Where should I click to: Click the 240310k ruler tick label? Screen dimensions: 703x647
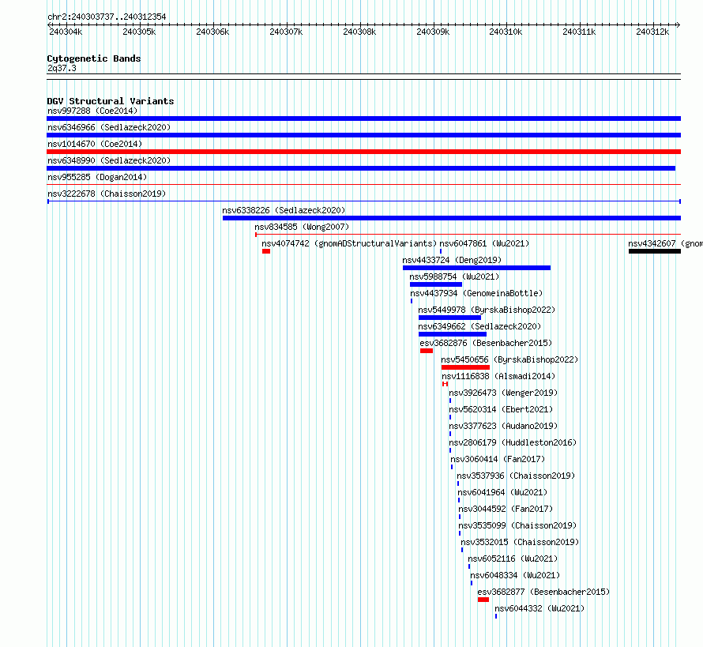pyautogui.click(x=506, y=32)
